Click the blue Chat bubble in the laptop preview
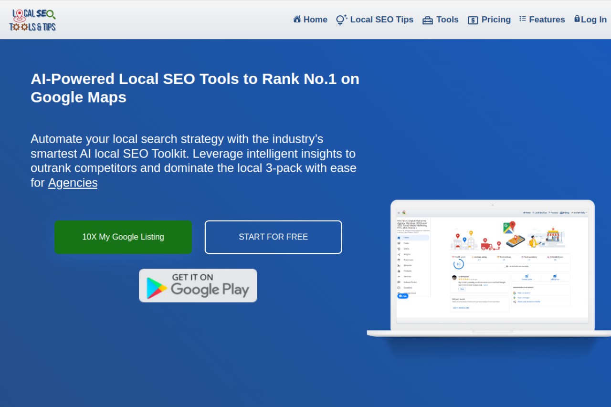This screenshot has width=611, height=407. pos(403,296)
